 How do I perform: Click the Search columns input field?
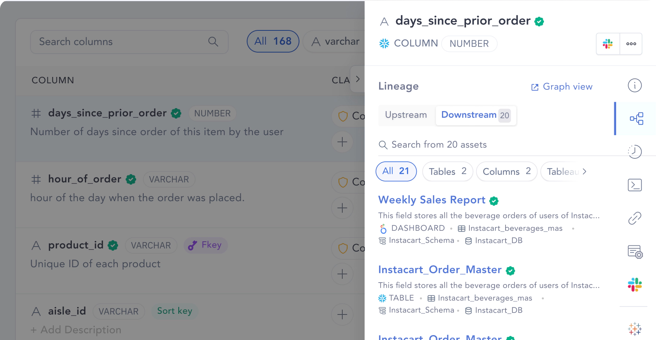pyautogui.click(x=129, y=42)
